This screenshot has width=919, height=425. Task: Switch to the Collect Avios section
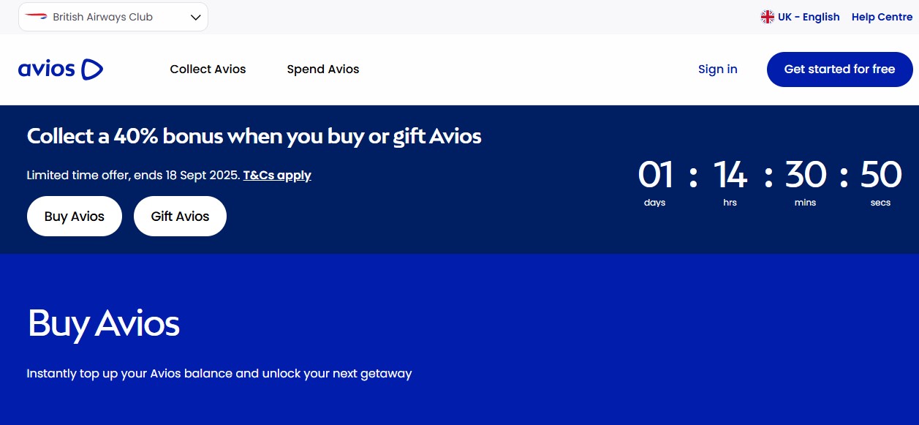tap(208, 69)
